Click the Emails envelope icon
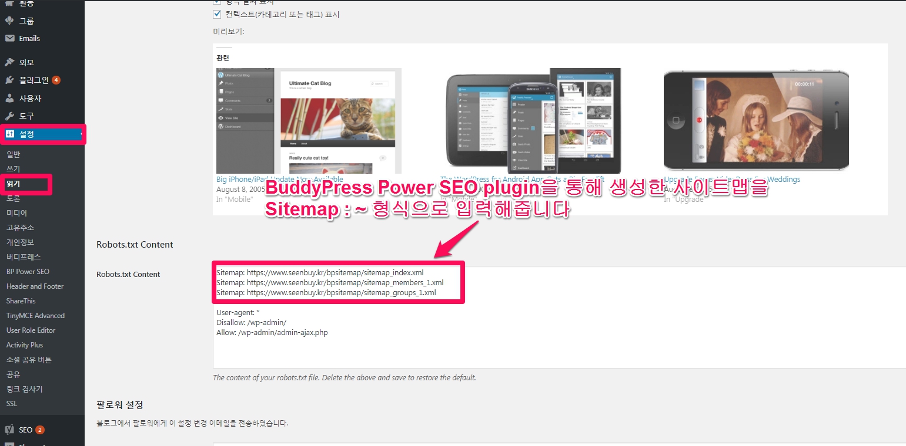This screenshot has height=446, width=906. coord(9,38)
